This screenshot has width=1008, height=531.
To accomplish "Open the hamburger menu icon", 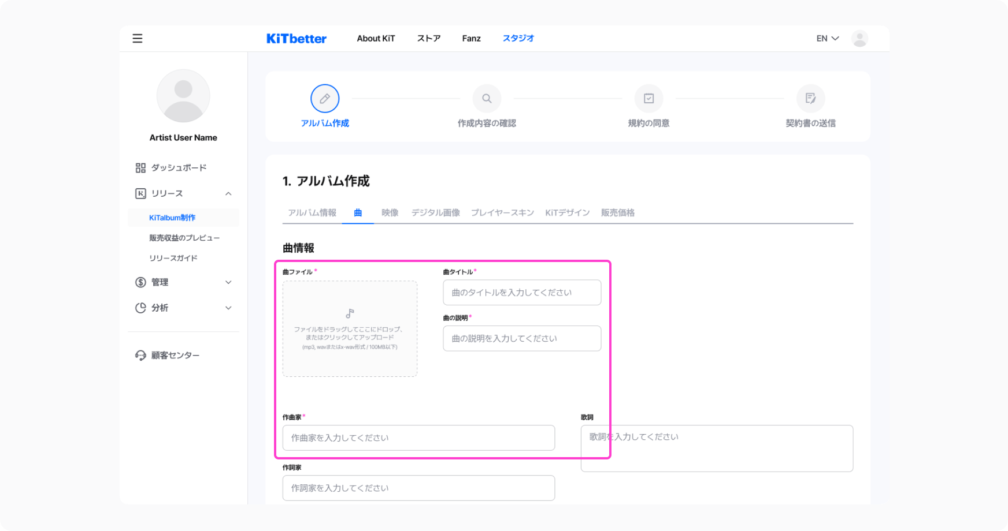I will coord(138,39).
